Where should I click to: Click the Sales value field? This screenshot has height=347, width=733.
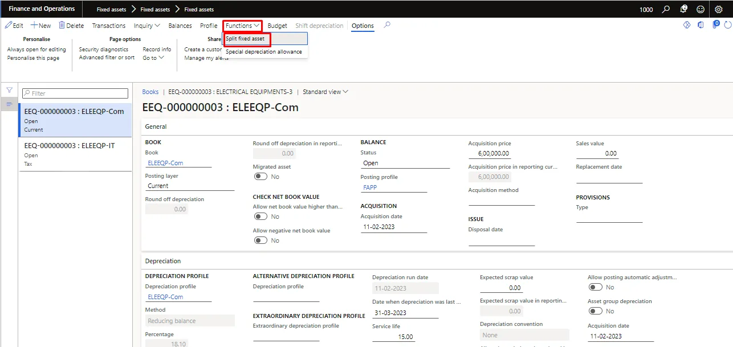[597, 154]
